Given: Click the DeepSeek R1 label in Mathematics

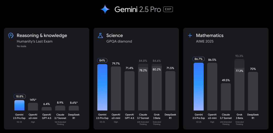Looking at the screenshot, I should [x=253, y=116].
